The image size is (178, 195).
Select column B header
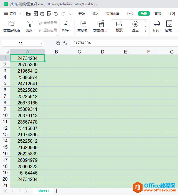coord(56,52)
